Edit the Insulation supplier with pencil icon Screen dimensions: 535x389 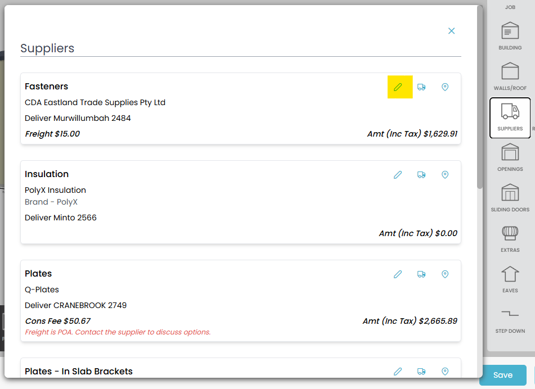(x=398, y=175)
